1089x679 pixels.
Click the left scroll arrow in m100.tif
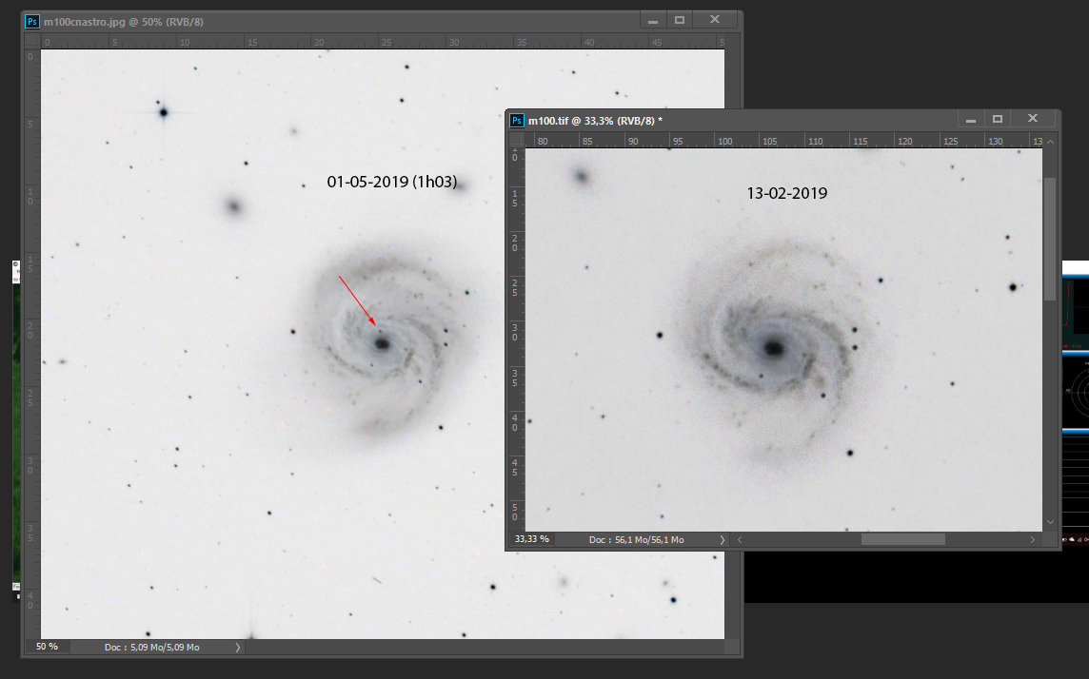740,539
